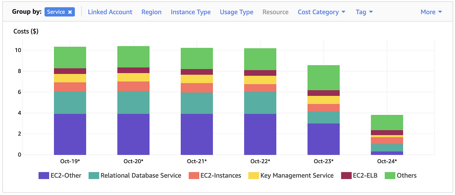The image size is (455, 195).
Task: Click the Costs ($) axis title
Action: tap(26, 32)
